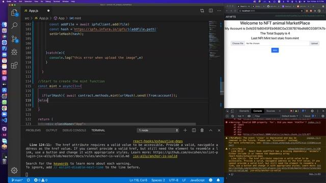The height and width of the screenshot is (183, 326).
Task: Open the top JavaScript context dropdown in DevTools
Action: pyautogui.click(x=240, y=116)
